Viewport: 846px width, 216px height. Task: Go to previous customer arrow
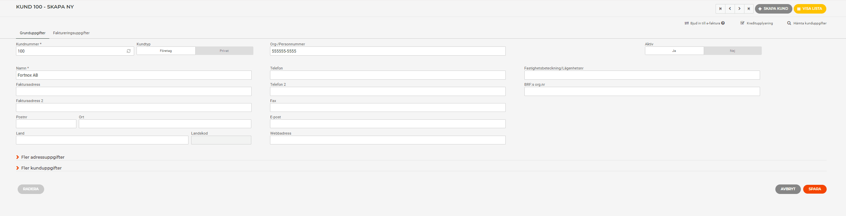[730, 9]
